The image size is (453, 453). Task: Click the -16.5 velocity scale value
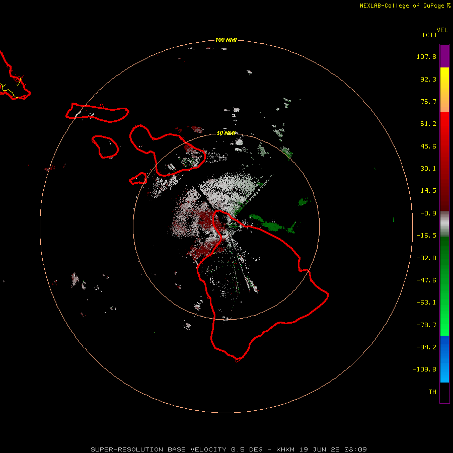pos(426,236)
